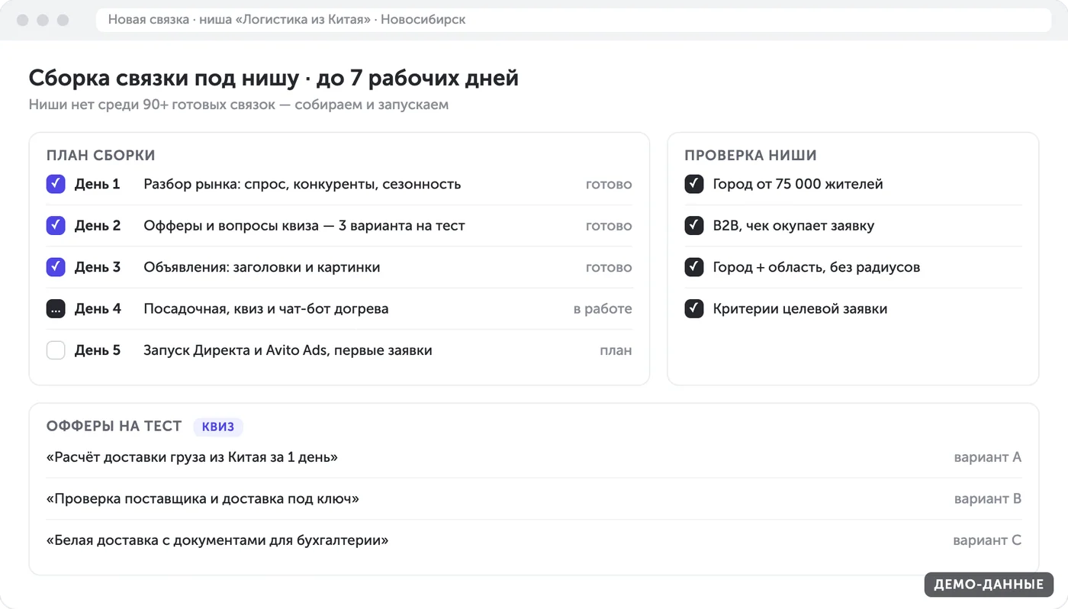Toggle the «B2B, чек окупает заявку» checkbox
1068x609 pixels.
[x=694, y=226]
